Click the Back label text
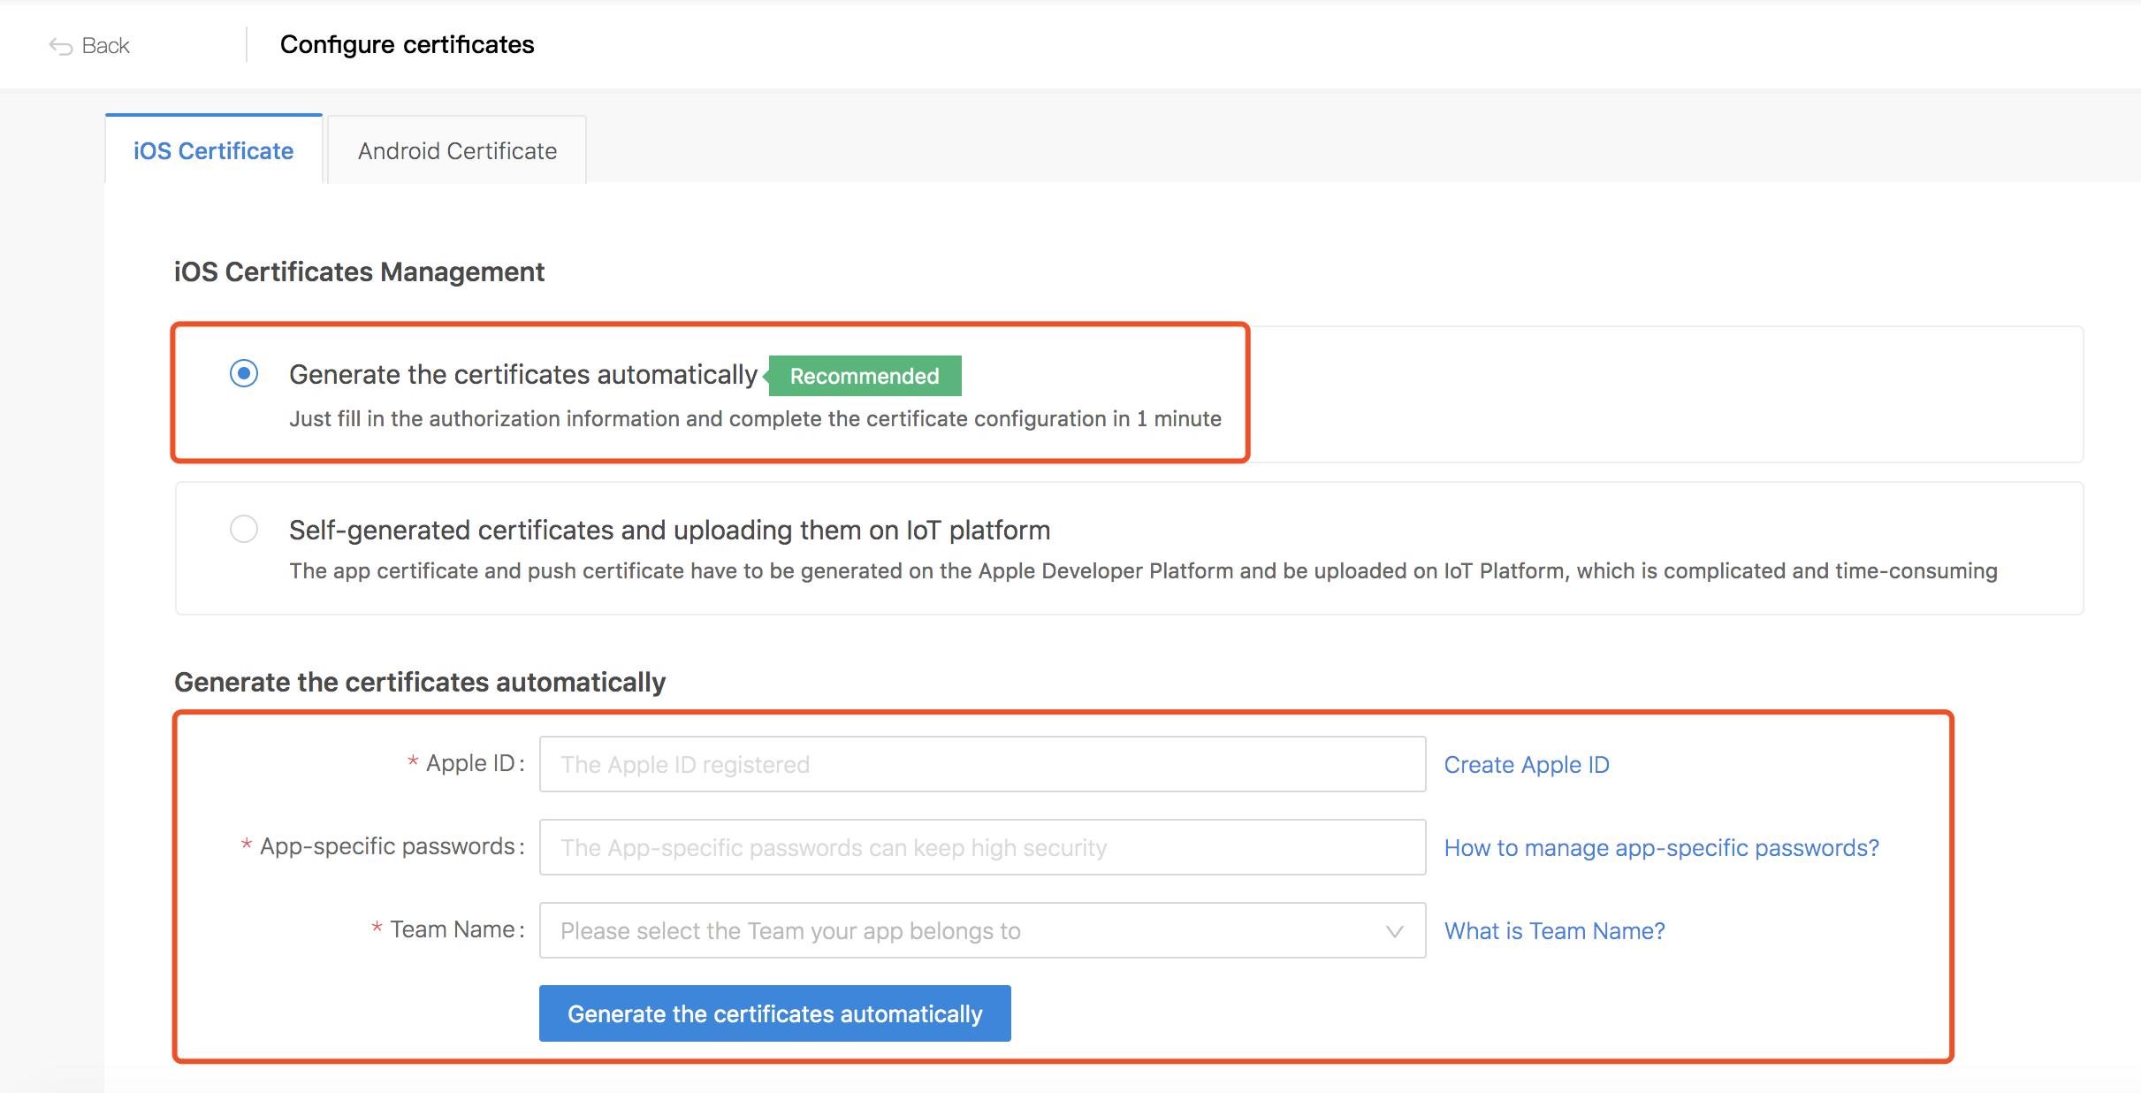 coord(105,46)
